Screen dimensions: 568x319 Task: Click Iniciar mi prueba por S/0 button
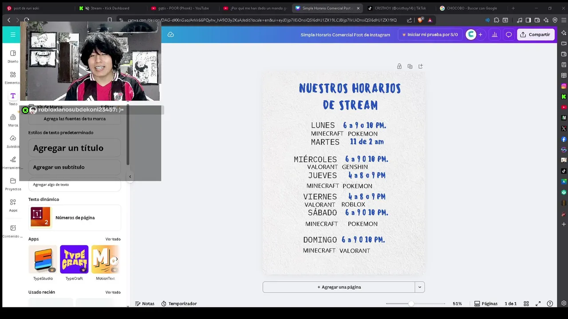[430, 35]
